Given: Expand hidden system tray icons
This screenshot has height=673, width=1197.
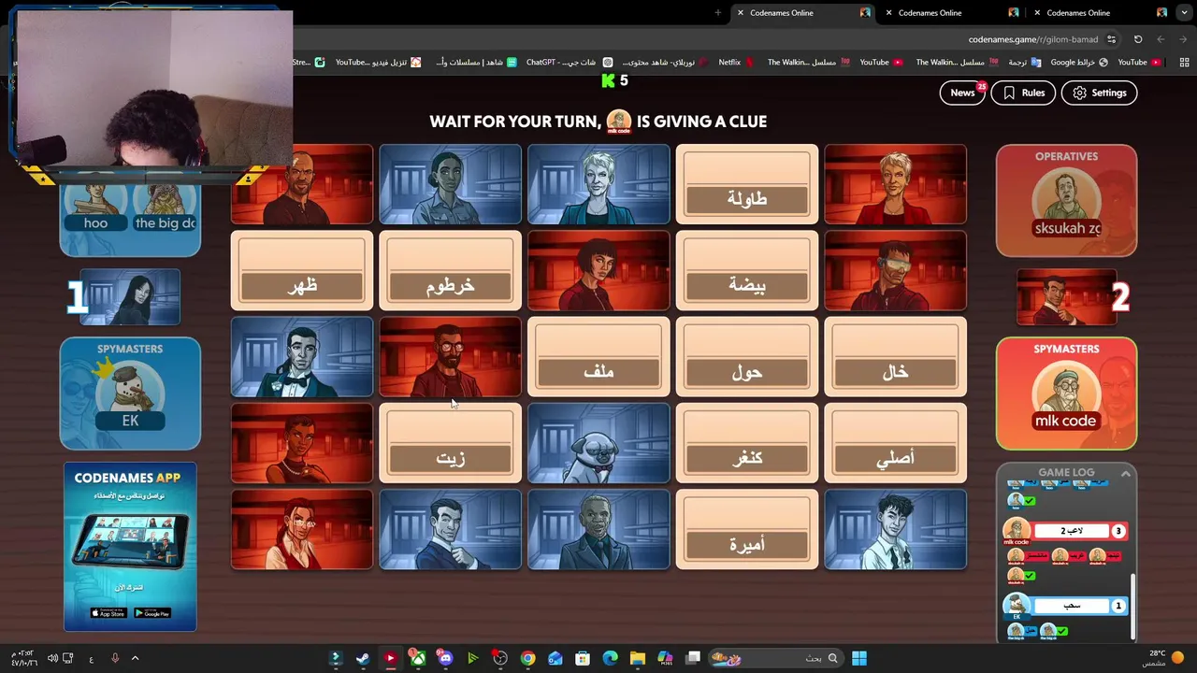Looking at the screenshot, I should 135,658.
